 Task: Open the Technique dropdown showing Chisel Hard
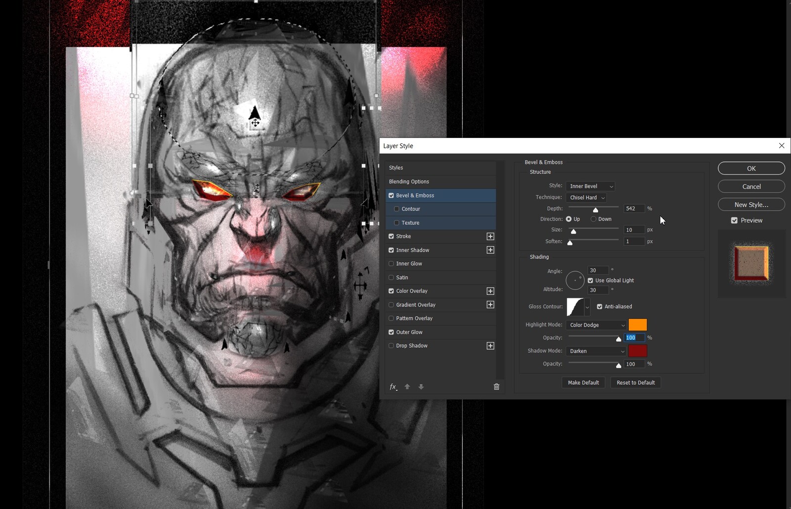[586, 197]
